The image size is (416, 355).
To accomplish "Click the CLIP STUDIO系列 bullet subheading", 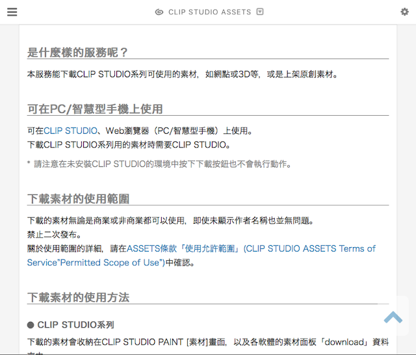I will click(x=71, y=324).
